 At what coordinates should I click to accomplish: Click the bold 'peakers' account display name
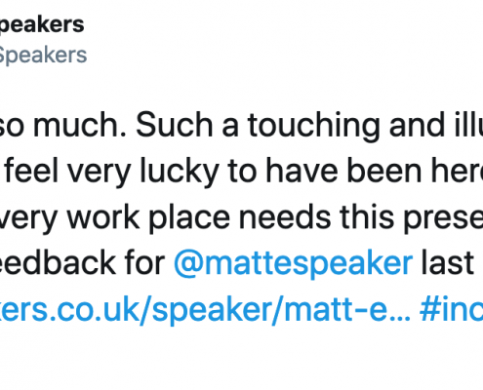tap(41, 24)
